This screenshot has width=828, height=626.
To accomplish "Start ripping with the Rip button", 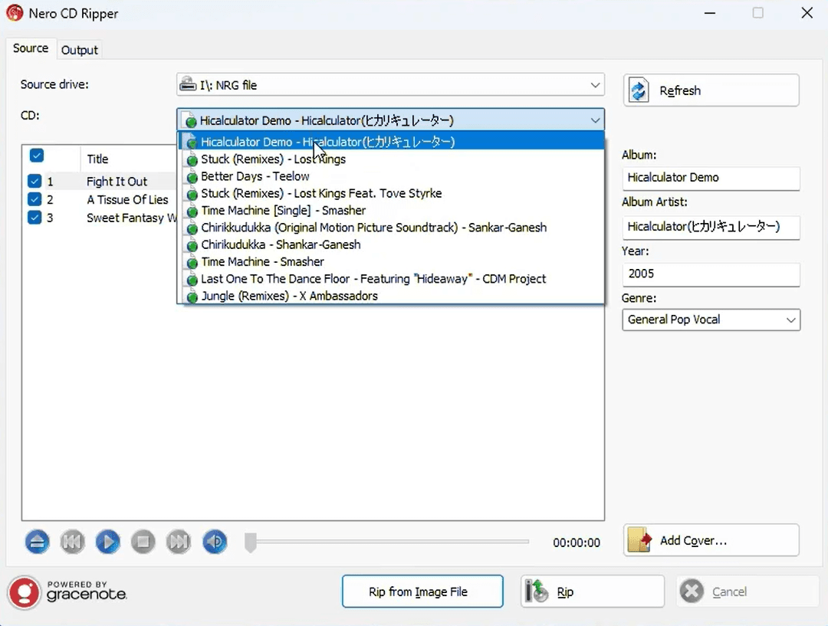I will click(x=593, y=592).
